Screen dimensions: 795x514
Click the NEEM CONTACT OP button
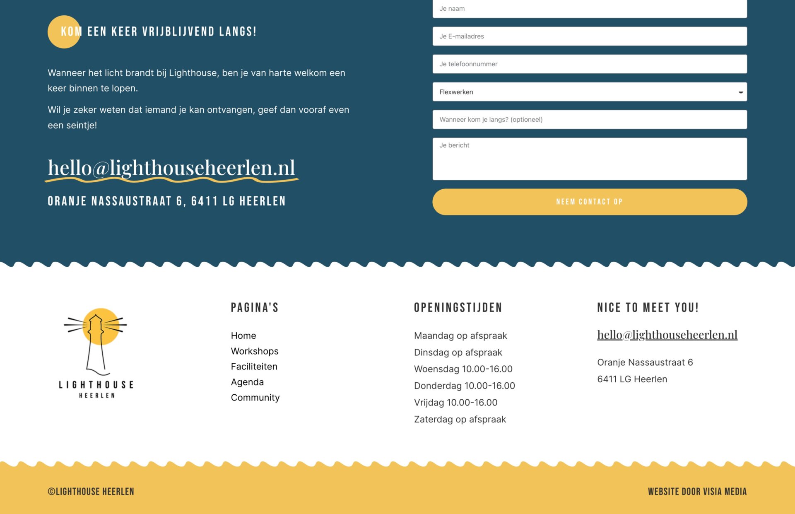point(589,202)
